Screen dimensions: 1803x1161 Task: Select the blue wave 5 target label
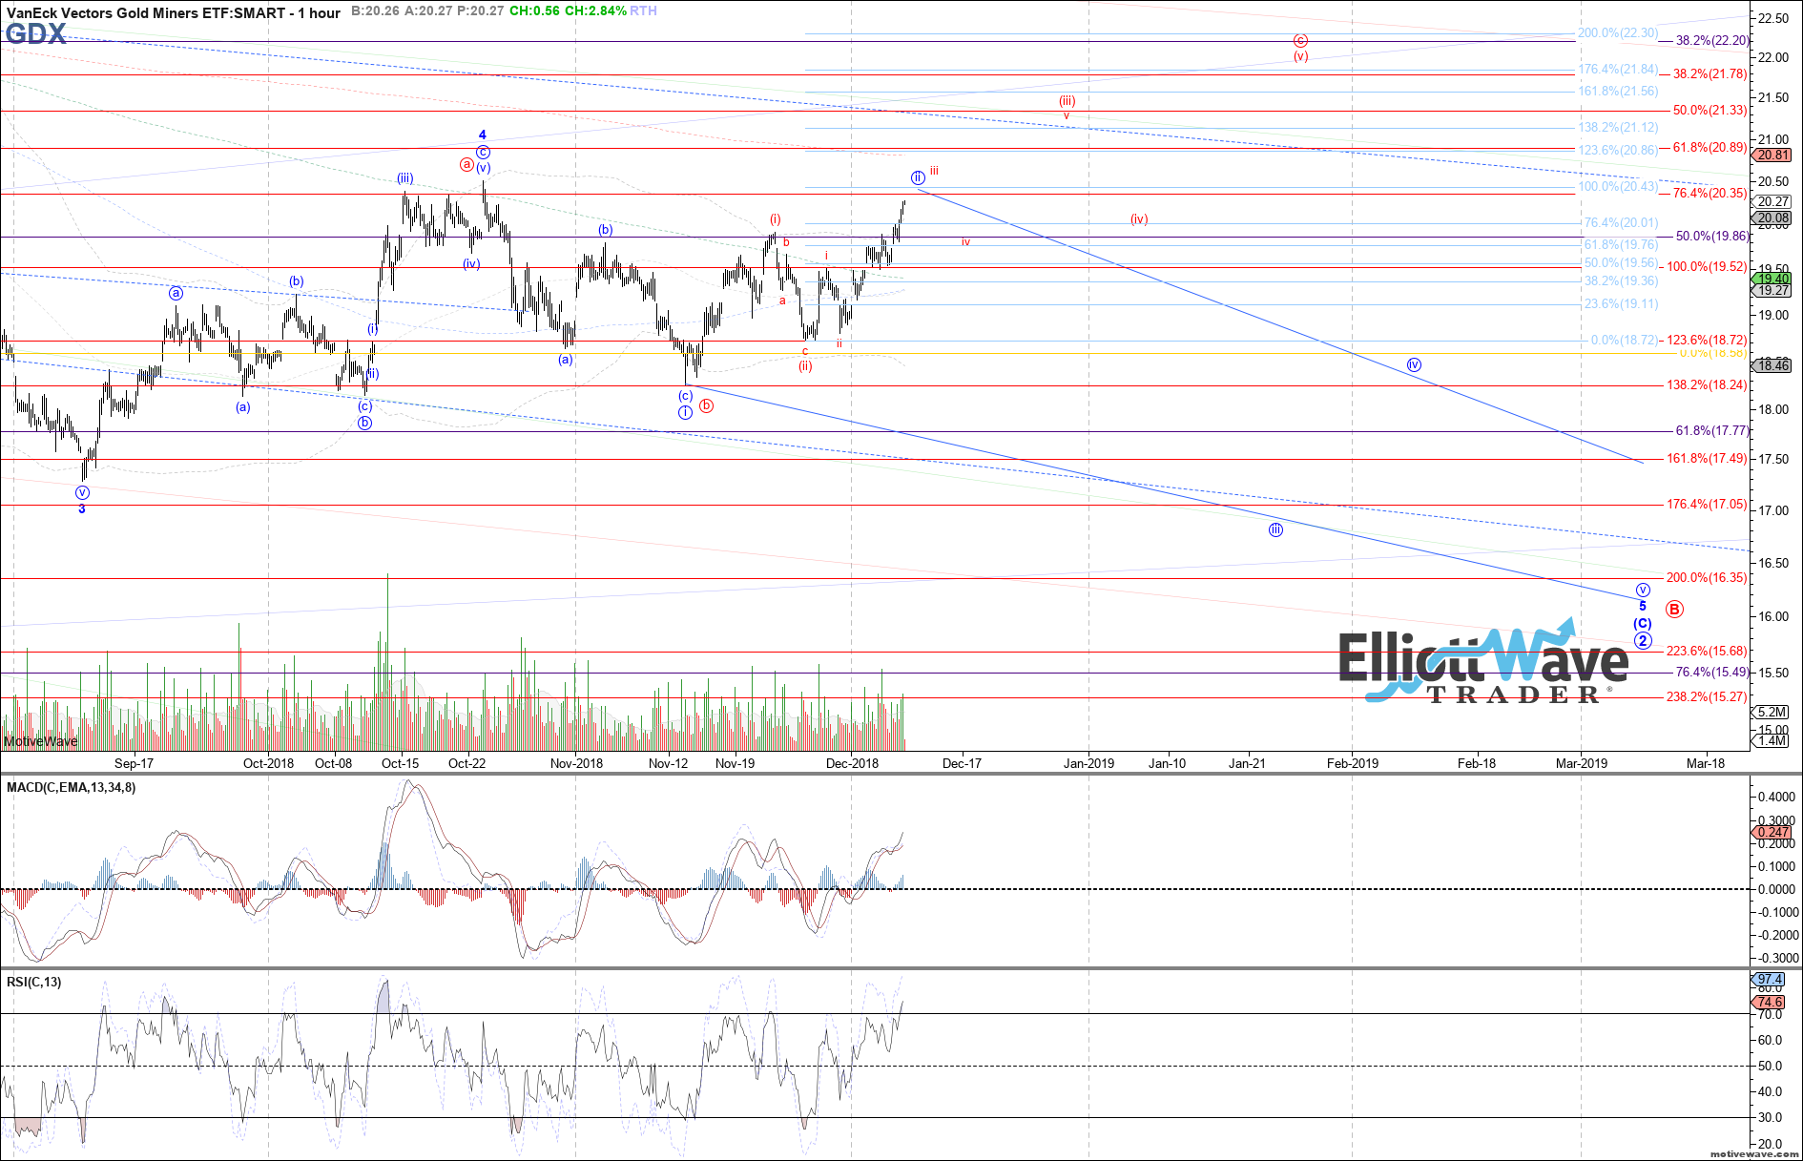pos(1643,607)
